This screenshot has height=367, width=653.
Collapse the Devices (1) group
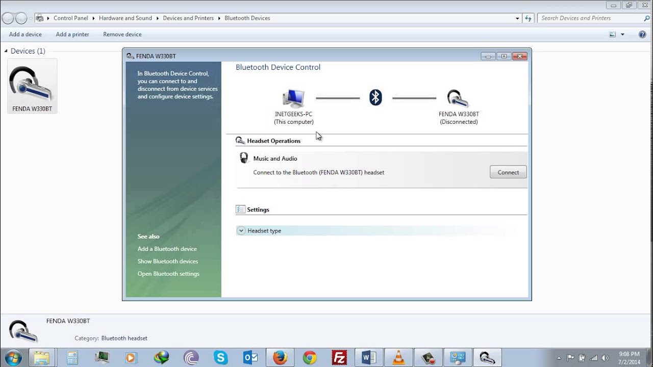pyautogui.click(x=6, y=51)
